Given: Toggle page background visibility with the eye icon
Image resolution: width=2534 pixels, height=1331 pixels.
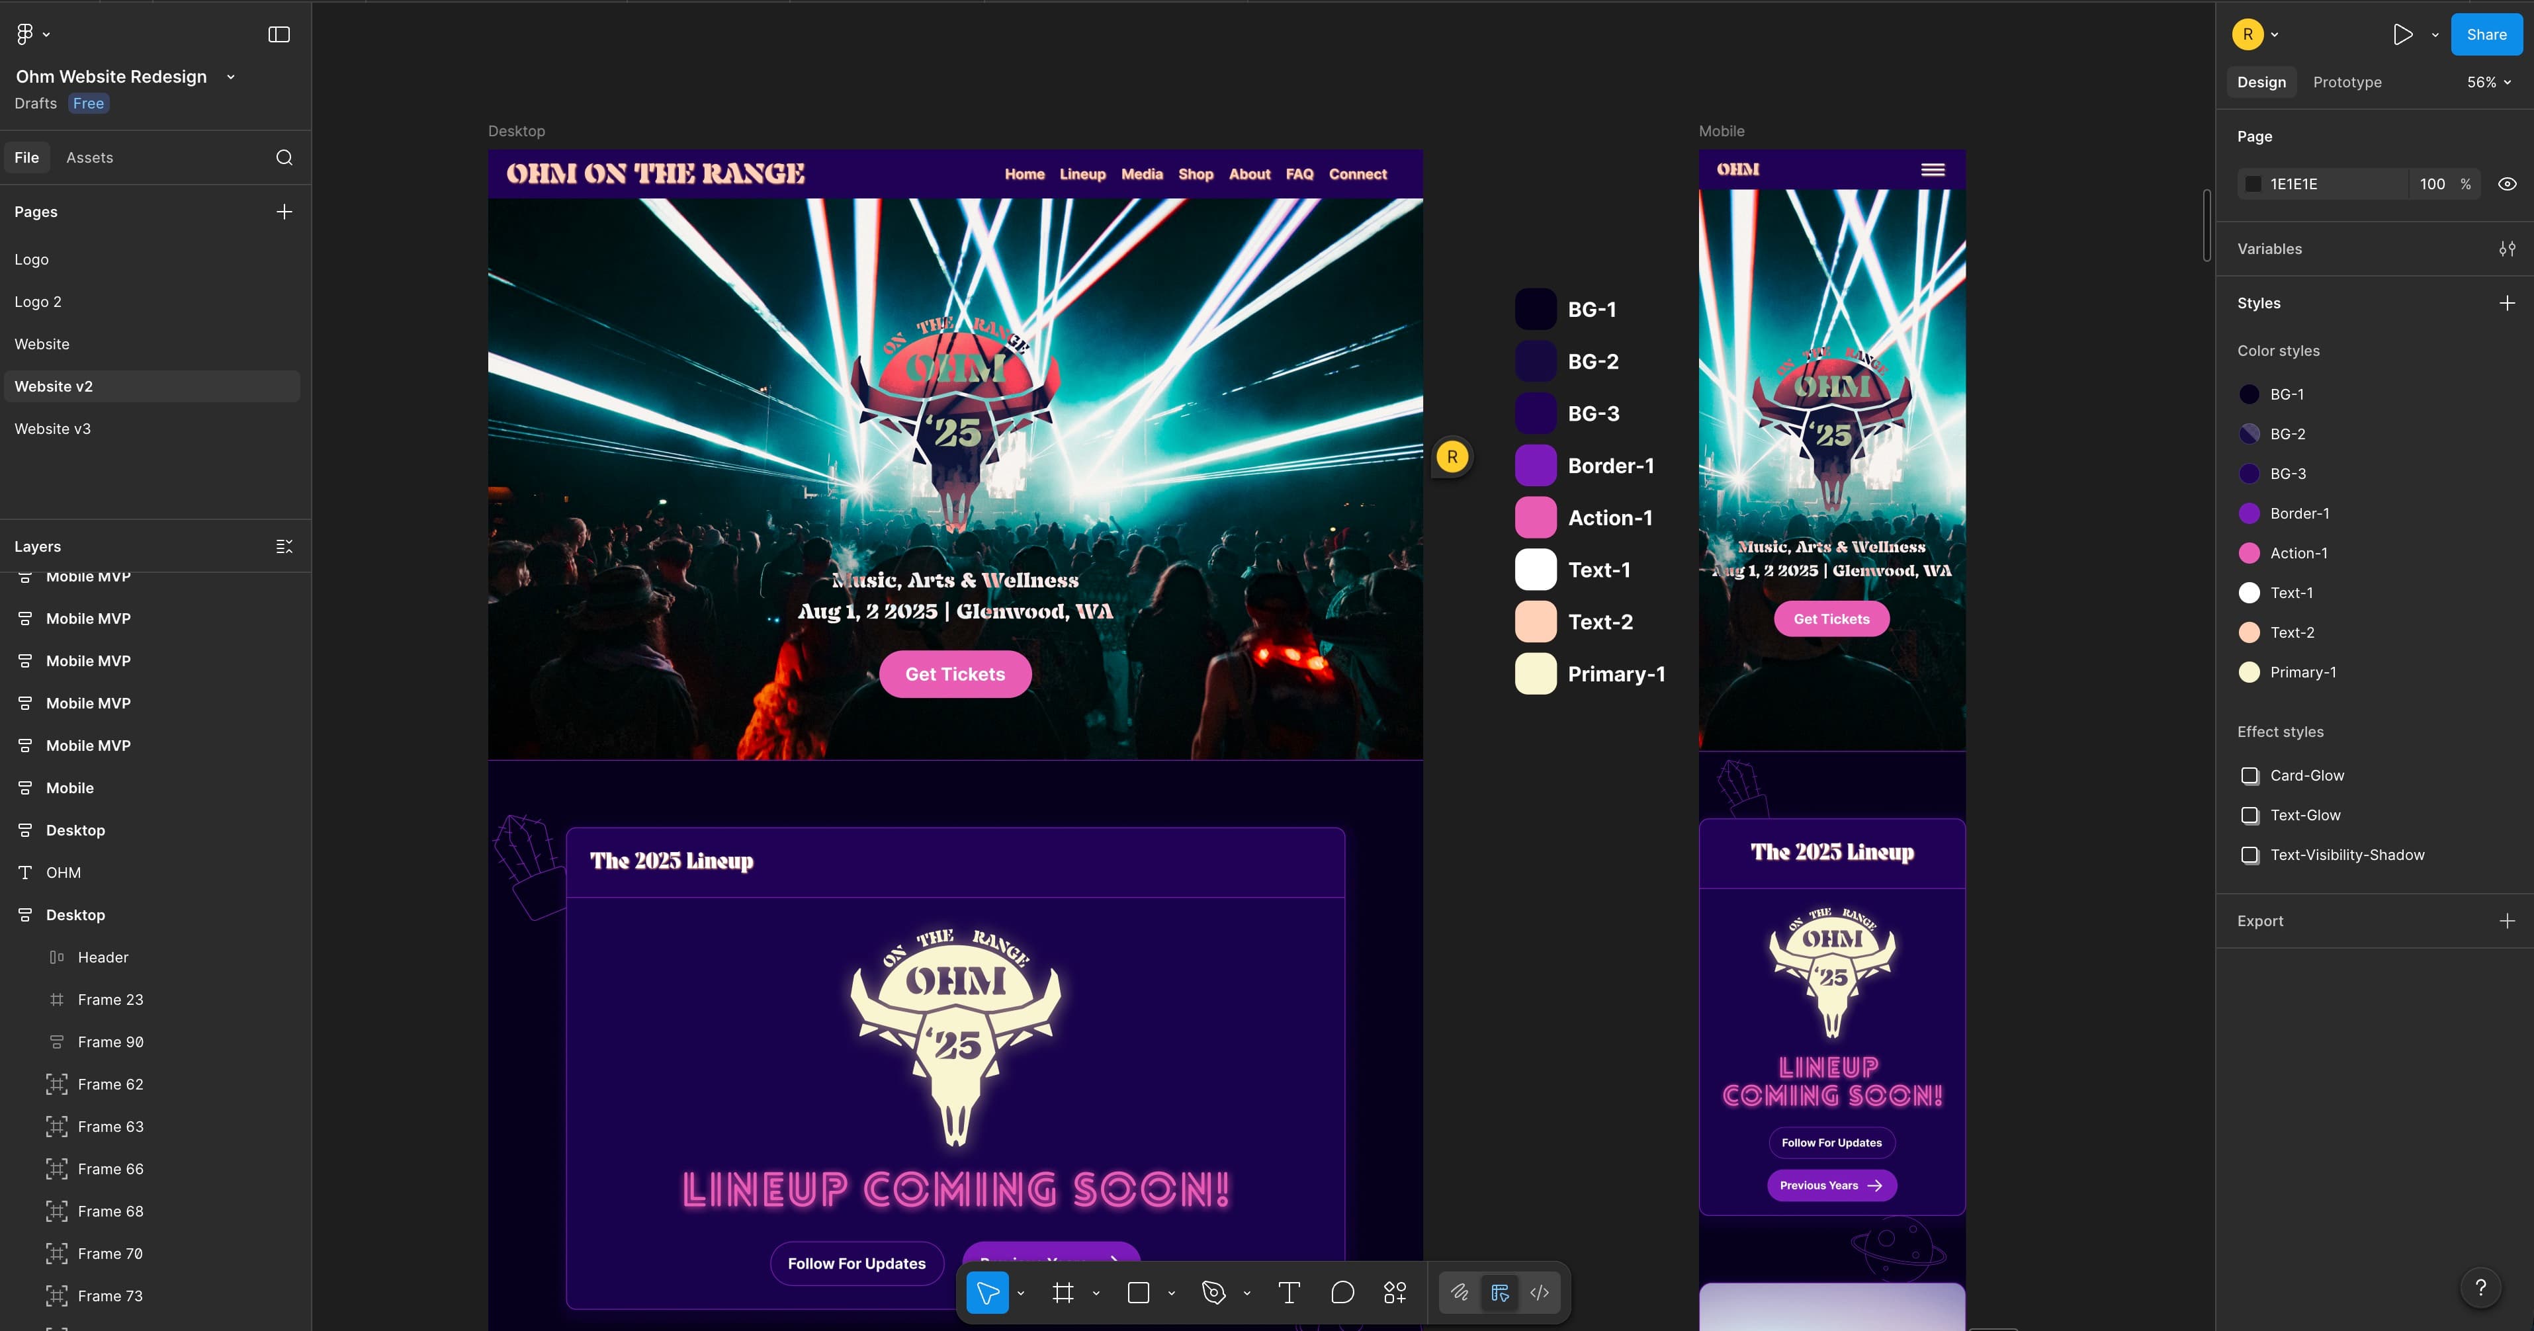Looking at the screenshot, I should [2506, 183].
